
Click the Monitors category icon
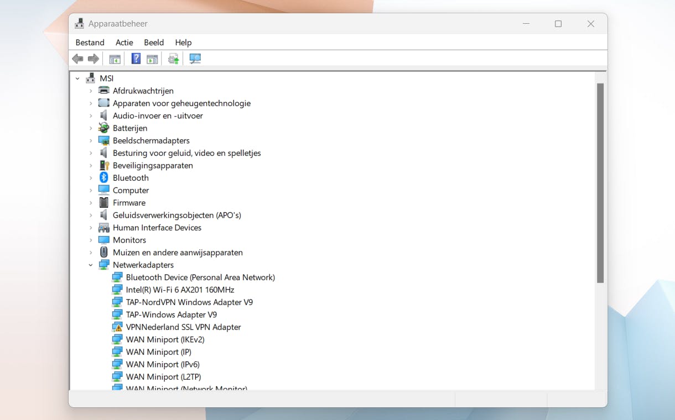103,240
